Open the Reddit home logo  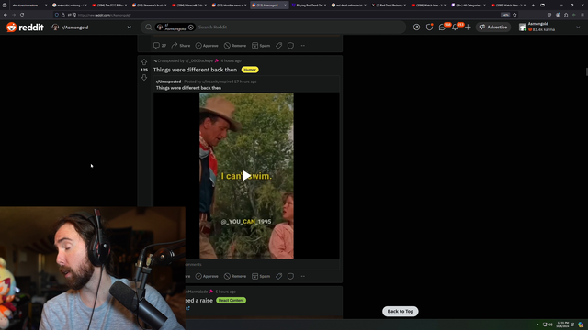pyautogui.click(x=25, y=27)
